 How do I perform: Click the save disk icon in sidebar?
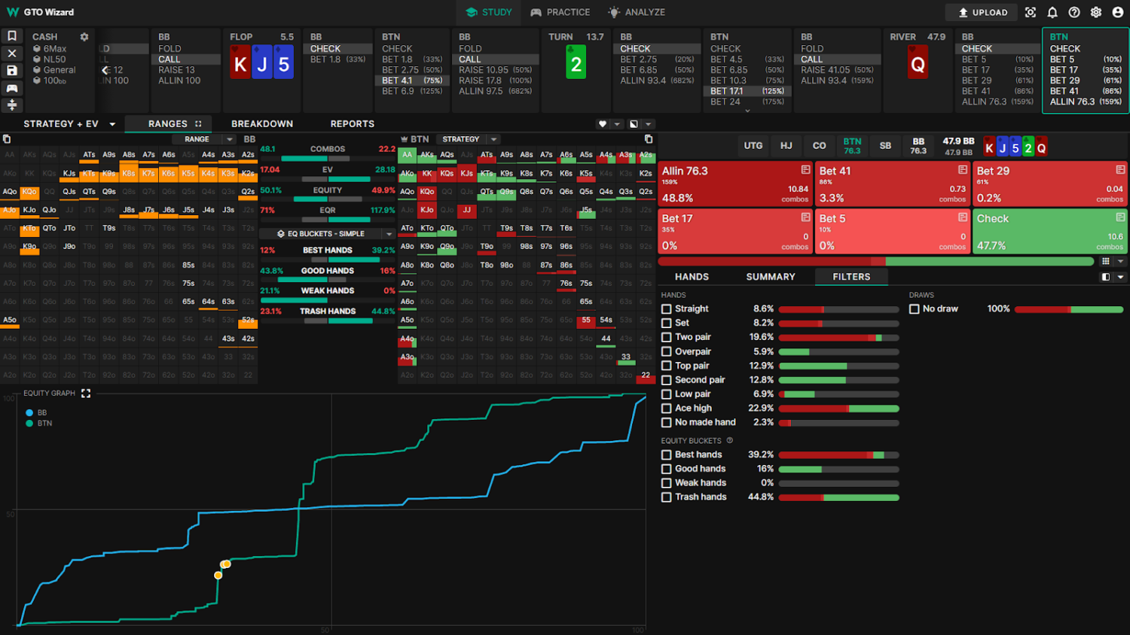(x=12, y=71)
